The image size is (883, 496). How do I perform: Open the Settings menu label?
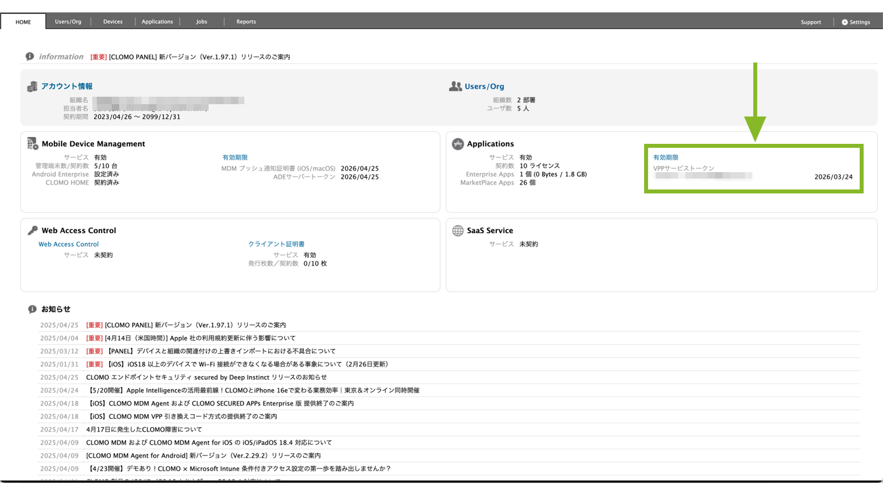click(x=860, y=22)
